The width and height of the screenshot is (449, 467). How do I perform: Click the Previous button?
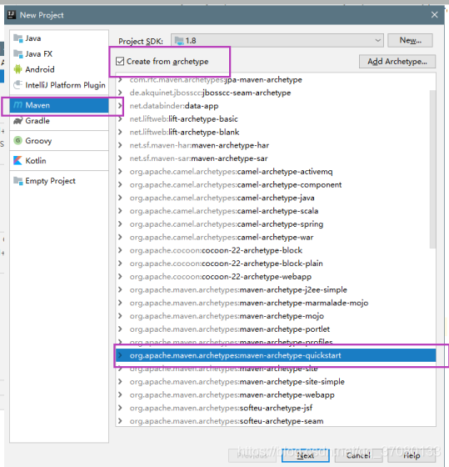click(x=252, y=455)
